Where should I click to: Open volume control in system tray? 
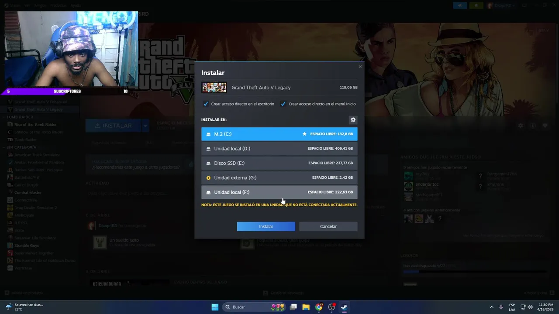(530, 307)
